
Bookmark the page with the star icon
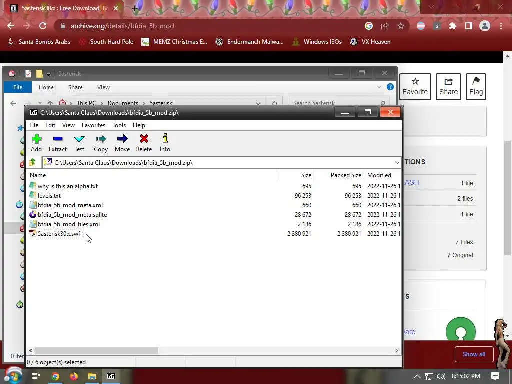click(401, 26)
